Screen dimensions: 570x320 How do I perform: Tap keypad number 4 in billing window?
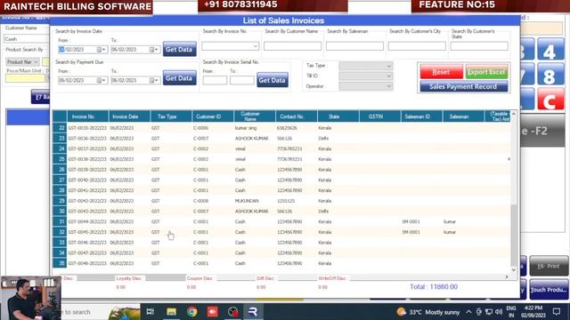tap(550, 50)
